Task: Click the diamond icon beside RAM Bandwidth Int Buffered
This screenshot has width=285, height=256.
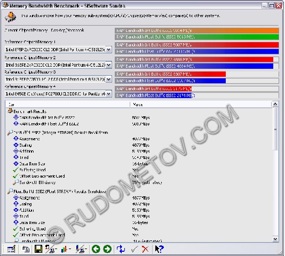Action: tap(16, 117)
